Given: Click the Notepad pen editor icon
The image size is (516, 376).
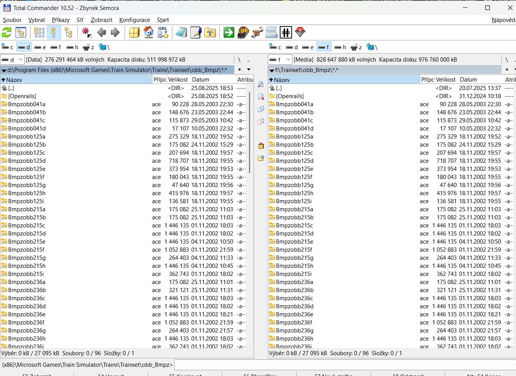Looking at the screenshot, I should (x=195, y=33).
